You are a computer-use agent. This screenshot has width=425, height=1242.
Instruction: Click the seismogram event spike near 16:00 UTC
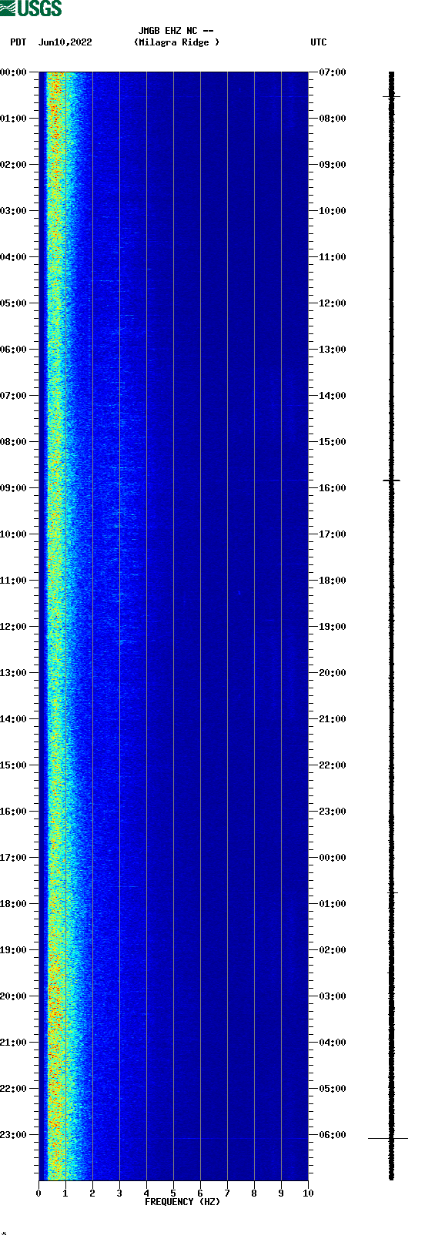[x=392, y=480]
